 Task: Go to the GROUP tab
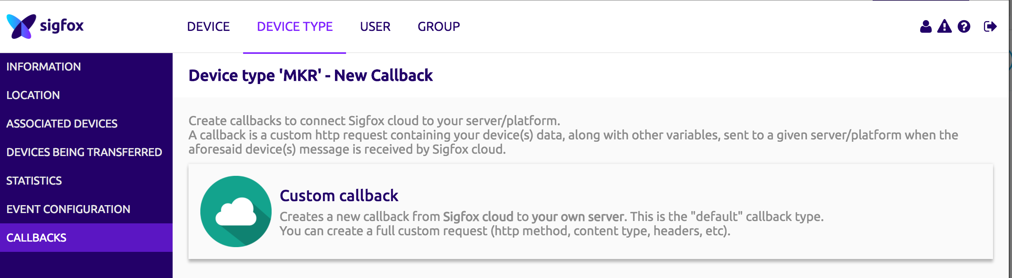(439, 27)
